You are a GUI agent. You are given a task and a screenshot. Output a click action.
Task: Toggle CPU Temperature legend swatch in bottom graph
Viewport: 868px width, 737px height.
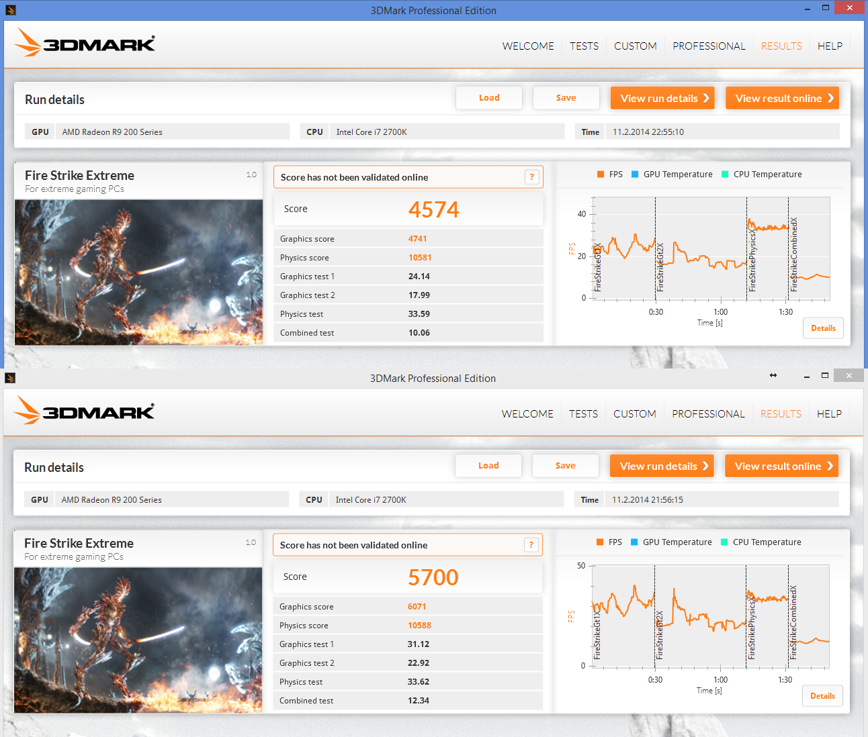coord(724,542)
